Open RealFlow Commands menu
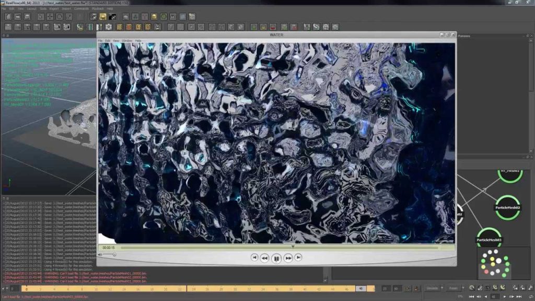Screen dimensions: 535x301 [81, 8]
